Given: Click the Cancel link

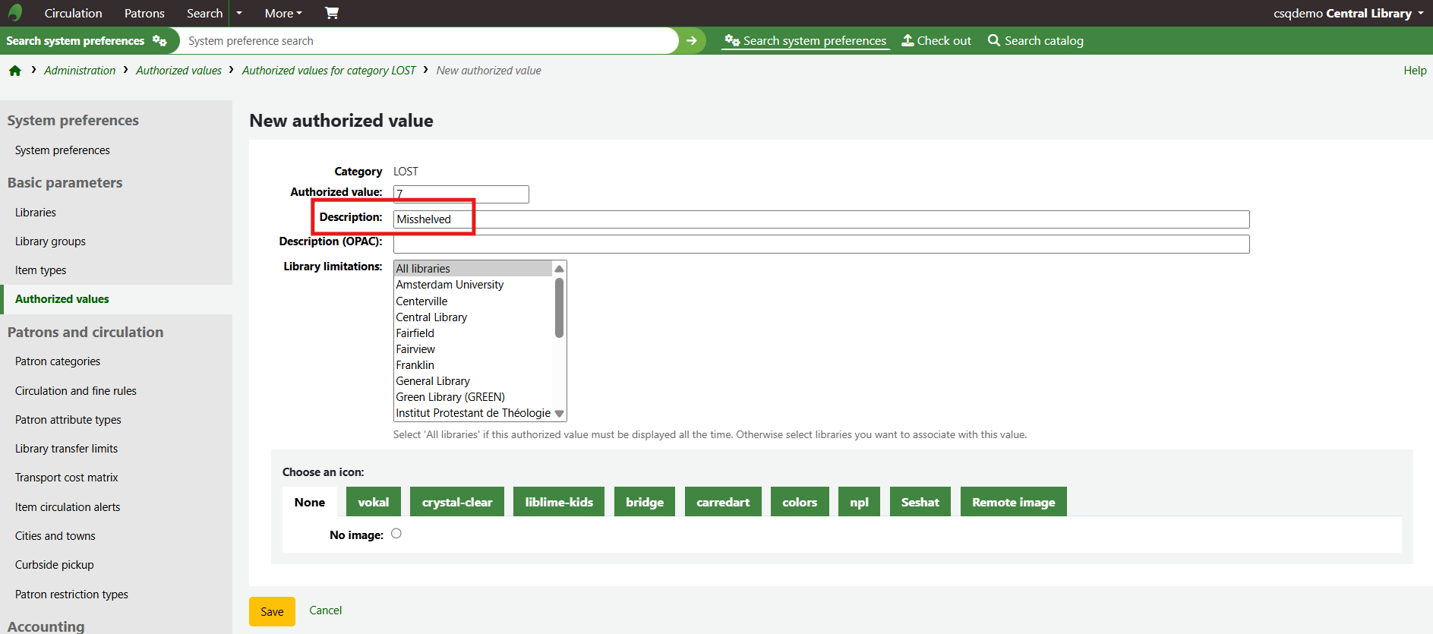Looking at the screenshot, I should click(x=325, y=610).
